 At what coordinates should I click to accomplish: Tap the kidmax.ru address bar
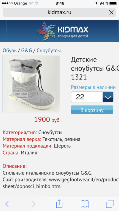59,12
